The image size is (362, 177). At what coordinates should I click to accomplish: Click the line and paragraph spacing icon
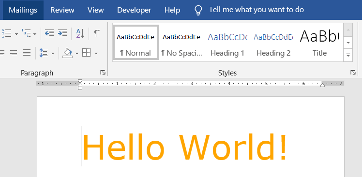[x=44, y=53]
